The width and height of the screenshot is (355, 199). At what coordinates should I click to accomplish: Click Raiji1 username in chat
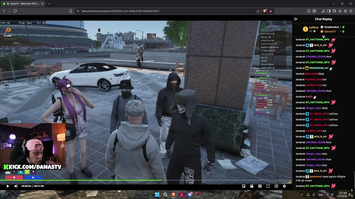(x=309, y=97)
